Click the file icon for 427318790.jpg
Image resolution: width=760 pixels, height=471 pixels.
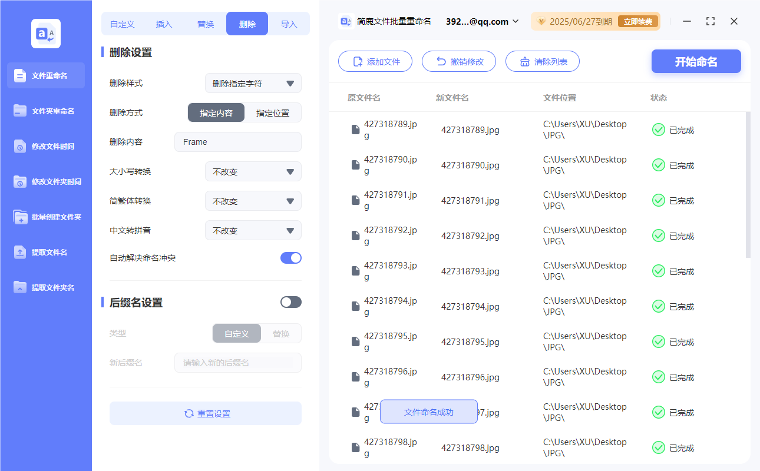pyautogui.click(x=355, y=165)
